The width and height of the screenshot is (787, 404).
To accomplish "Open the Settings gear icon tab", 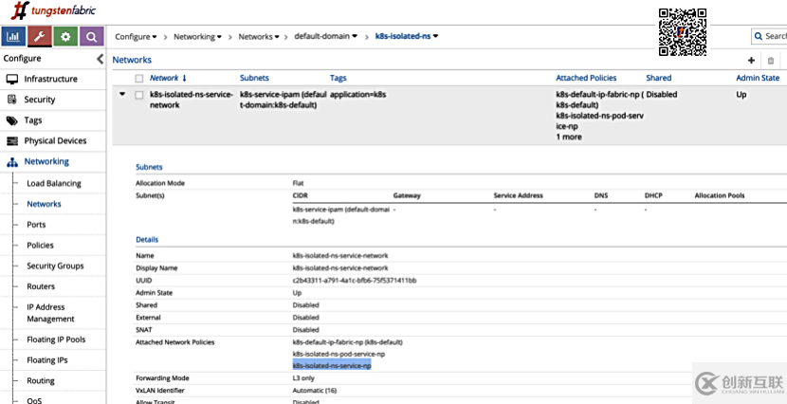I will point(65,37).
